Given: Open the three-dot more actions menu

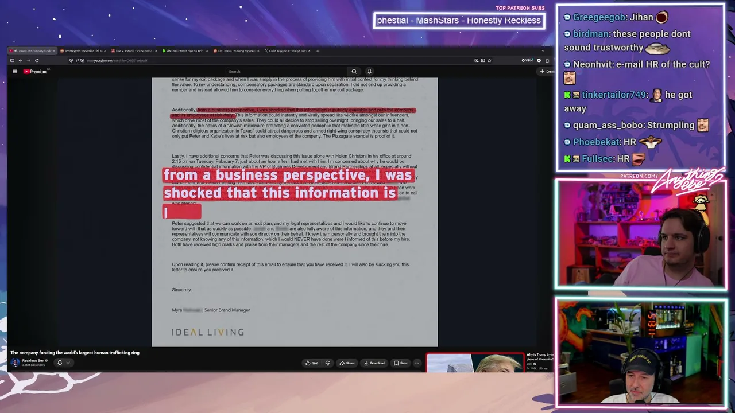Looking at the screenshot, I should [417, 363].
